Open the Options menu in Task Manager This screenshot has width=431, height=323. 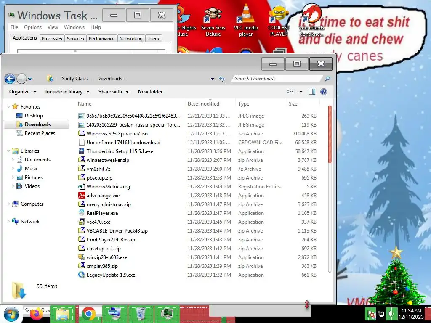33,27
